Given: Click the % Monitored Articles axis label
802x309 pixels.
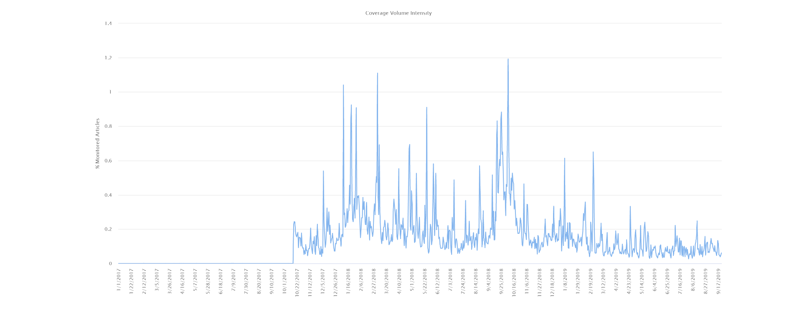Looking at the screenshot, I should (98, 144).
